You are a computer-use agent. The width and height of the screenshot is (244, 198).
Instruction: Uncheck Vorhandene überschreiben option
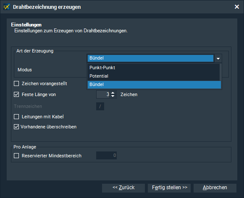[x=16, y=127]
